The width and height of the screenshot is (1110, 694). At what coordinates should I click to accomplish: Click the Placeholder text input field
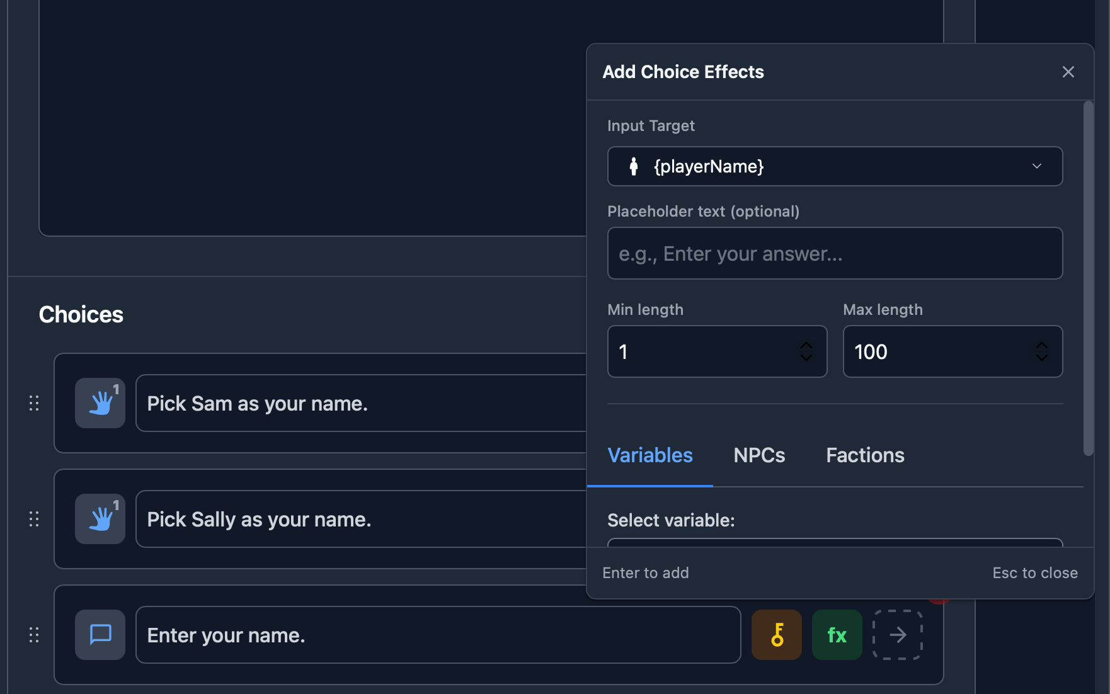pos(835,253)
